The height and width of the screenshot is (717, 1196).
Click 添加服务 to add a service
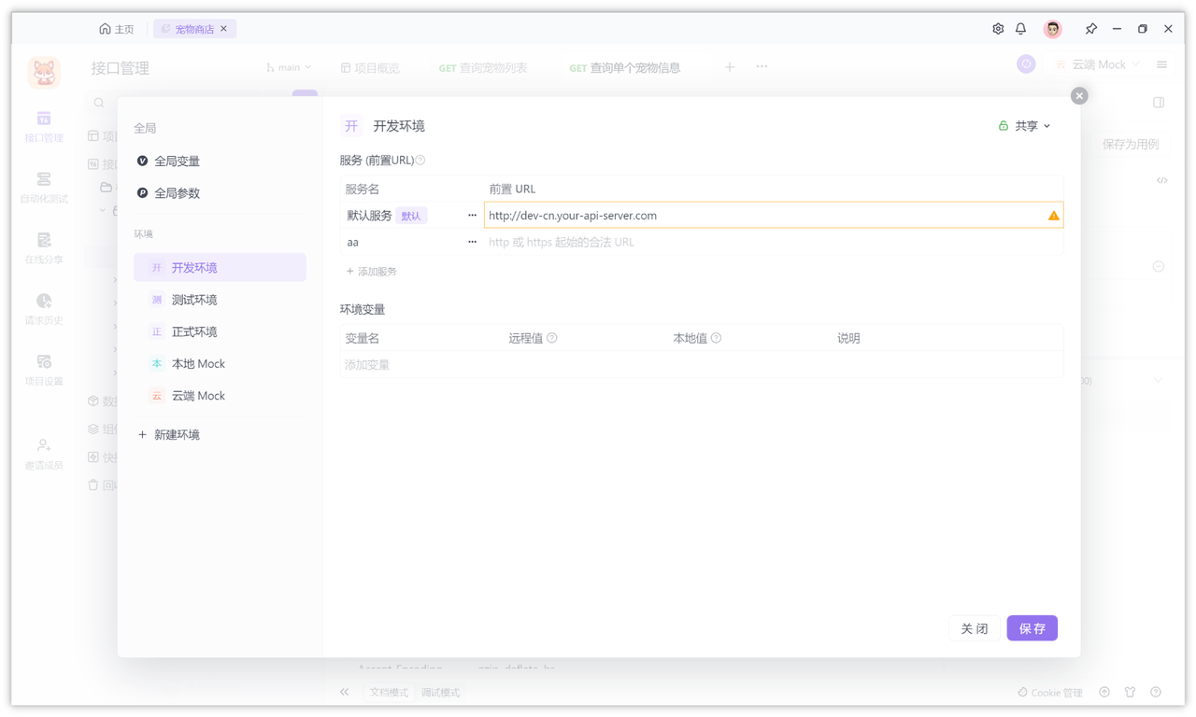pos(371,271)
